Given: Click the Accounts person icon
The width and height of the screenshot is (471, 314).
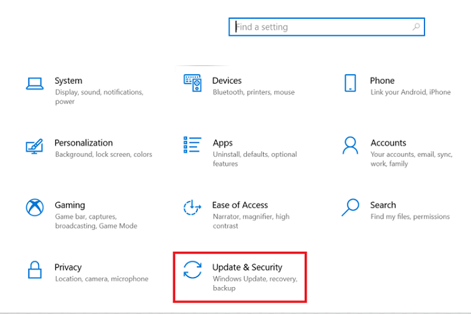Looking at the screenshot, I should click(x=350, y=145).
